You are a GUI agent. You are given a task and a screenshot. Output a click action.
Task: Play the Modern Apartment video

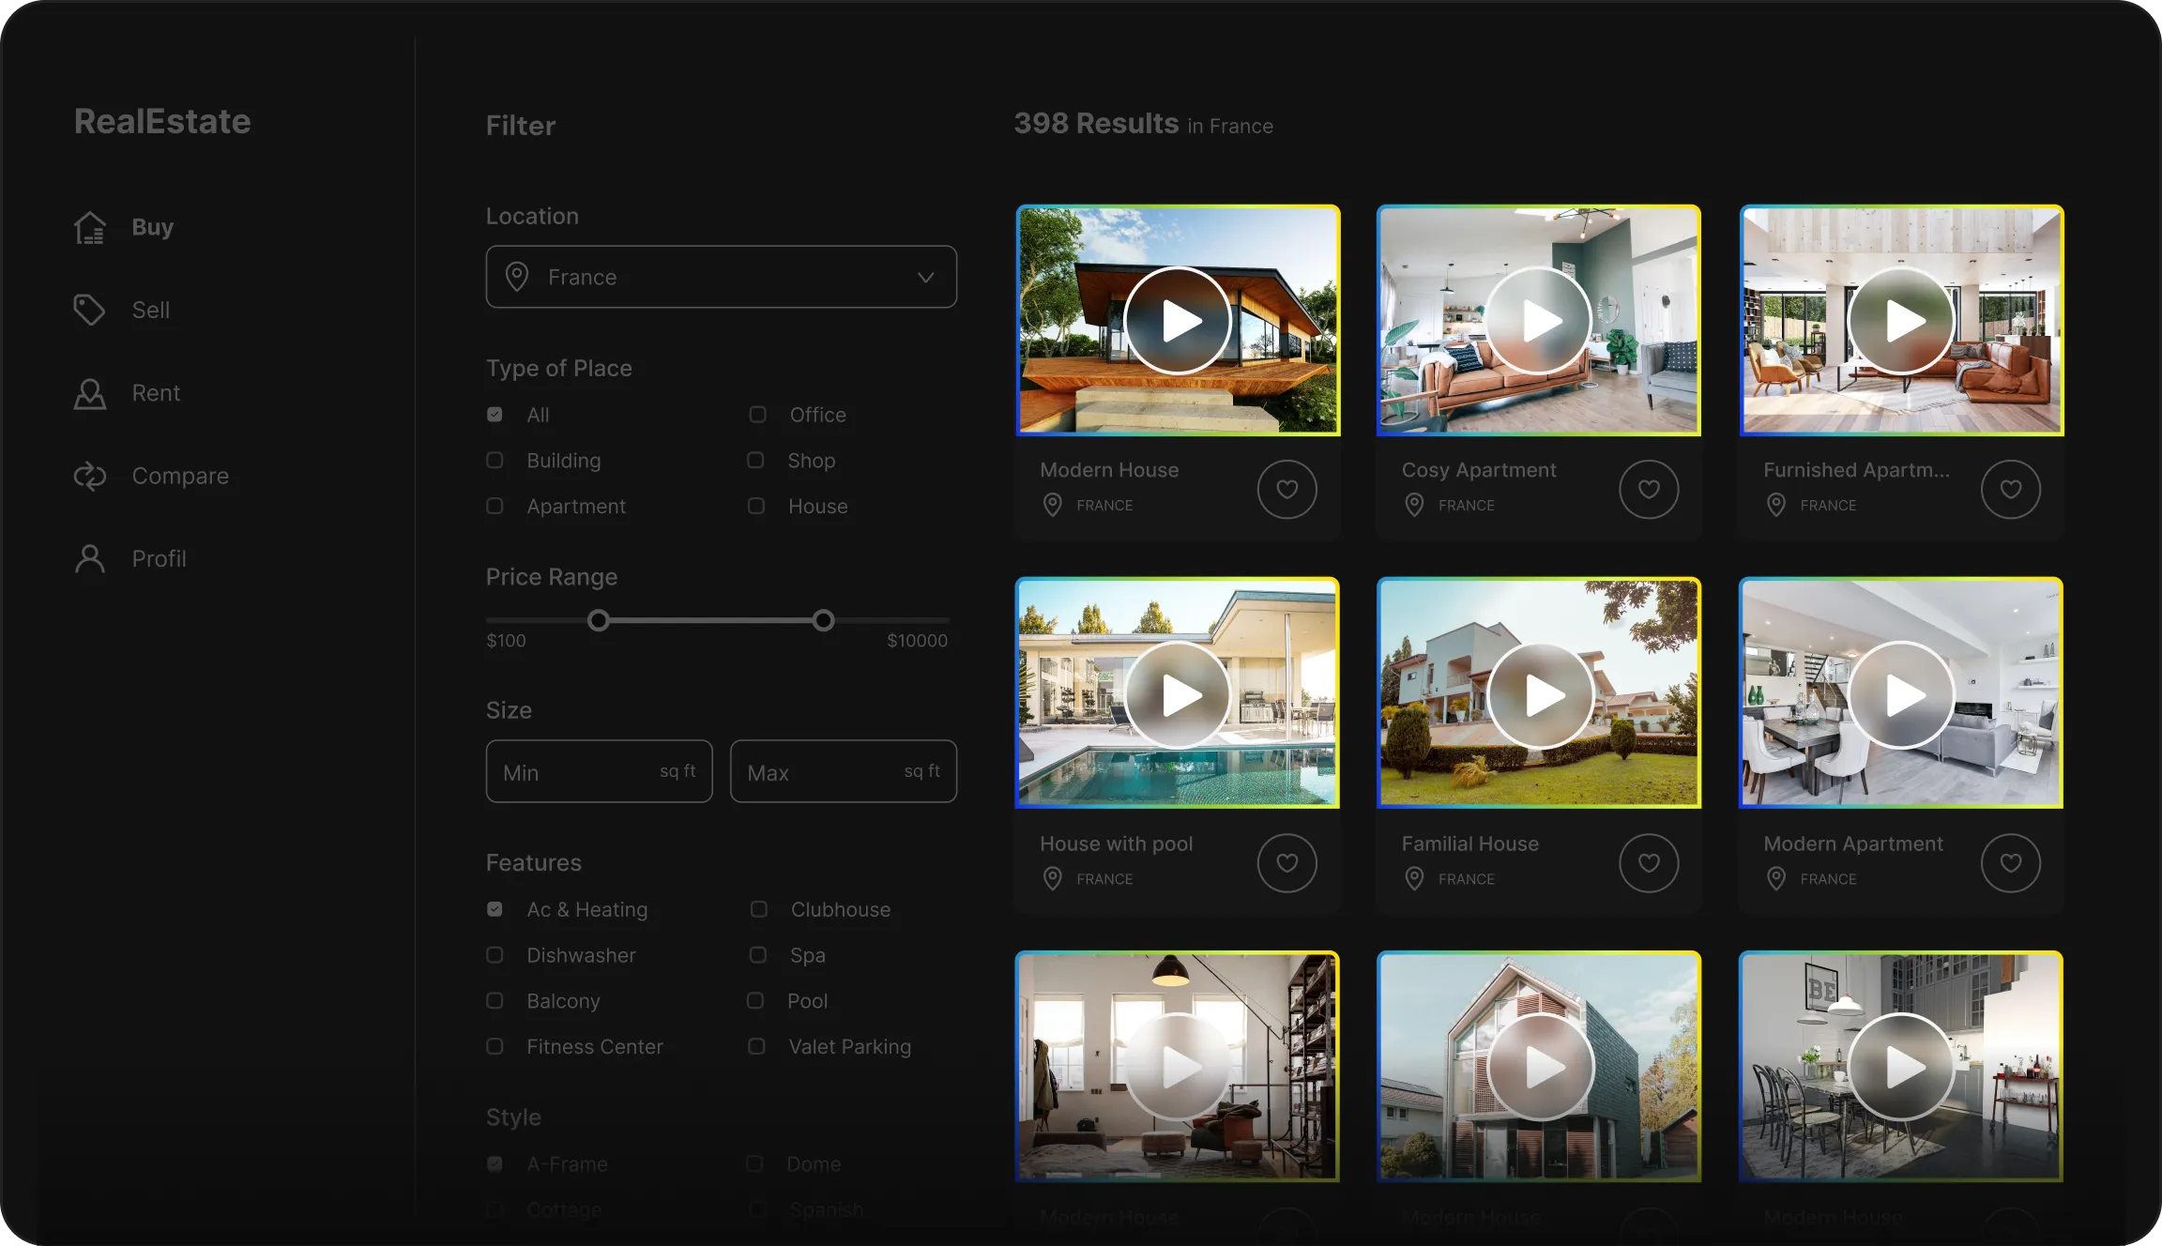tap(1901, 695)
